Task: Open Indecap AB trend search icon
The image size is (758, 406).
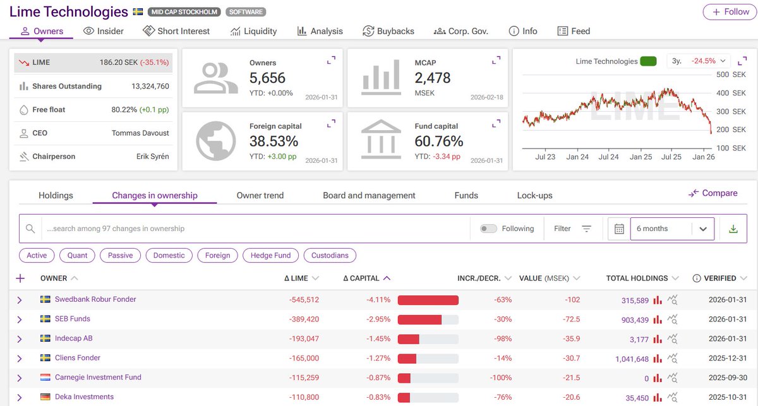Action: pyautogui.click(x=673, y=339)
